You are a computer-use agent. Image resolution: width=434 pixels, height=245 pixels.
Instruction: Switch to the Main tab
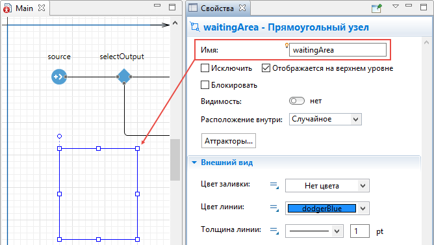[24, 8]
